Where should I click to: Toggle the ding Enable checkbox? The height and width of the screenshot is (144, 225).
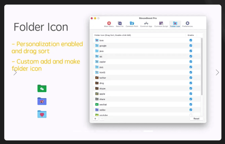[191, 83]
